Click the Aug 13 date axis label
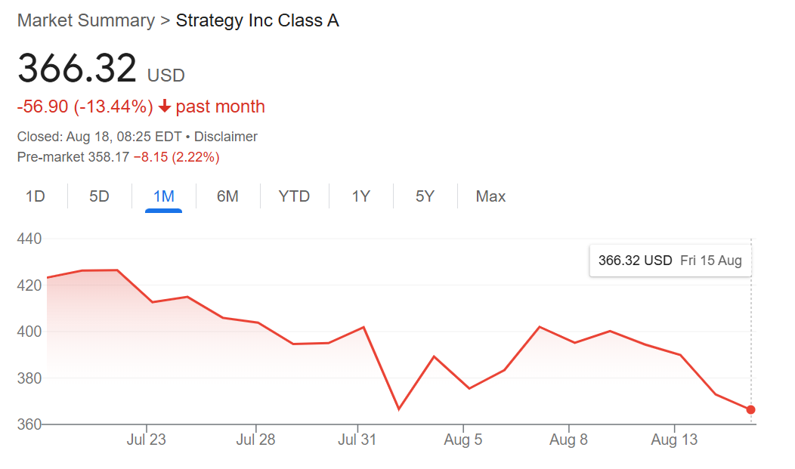This screenshot has height=469, width=795. point(673,440)
